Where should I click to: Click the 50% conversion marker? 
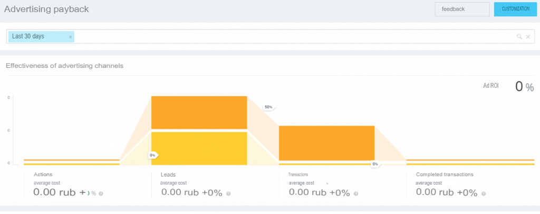pyautogui.click(x=268, y=107)
